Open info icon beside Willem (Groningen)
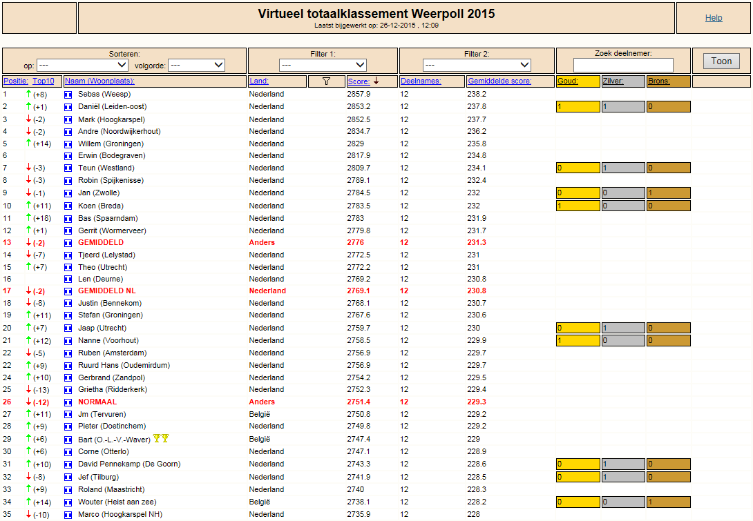 [68, 144]
